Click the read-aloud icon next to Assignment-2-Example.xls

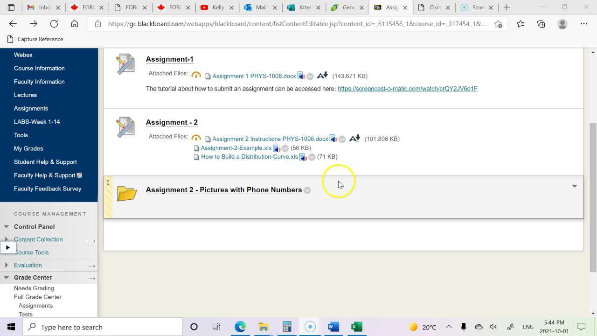(277, 148)
